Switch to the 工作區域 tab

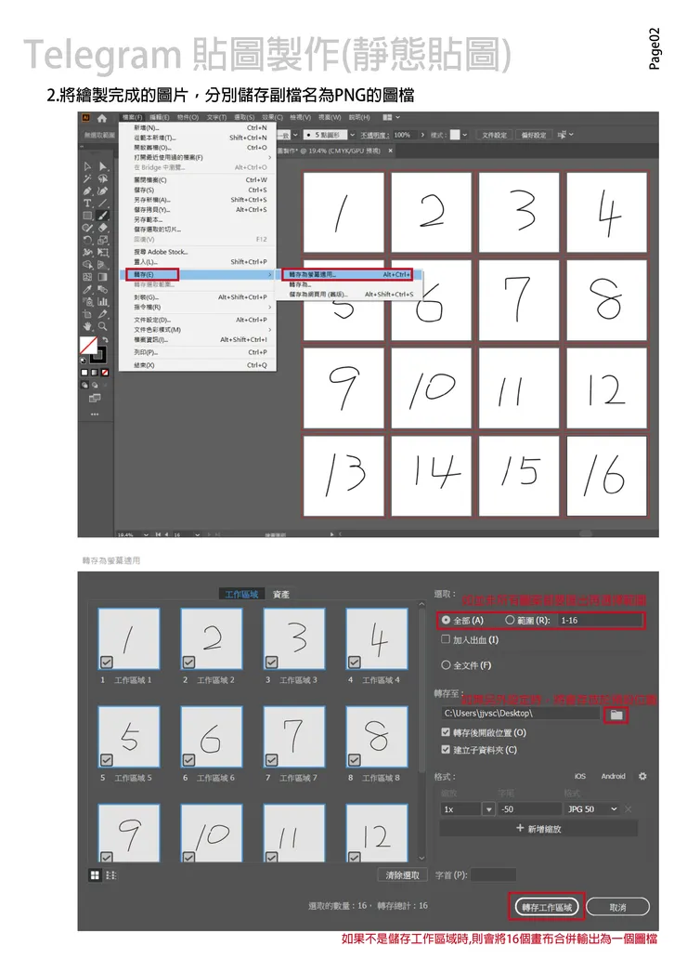tap(241, 594)
